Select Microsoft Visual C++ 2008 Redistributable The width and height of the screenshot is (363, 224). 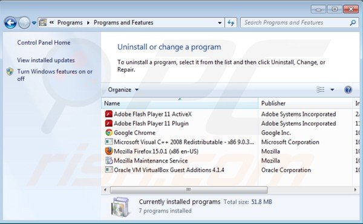[184, 142]
